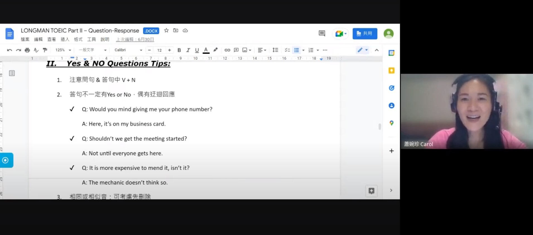Open the text color picker
533x235 pixels.
point(206,50)
